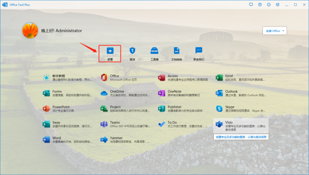Open the help question mark icon

[260, 4]
